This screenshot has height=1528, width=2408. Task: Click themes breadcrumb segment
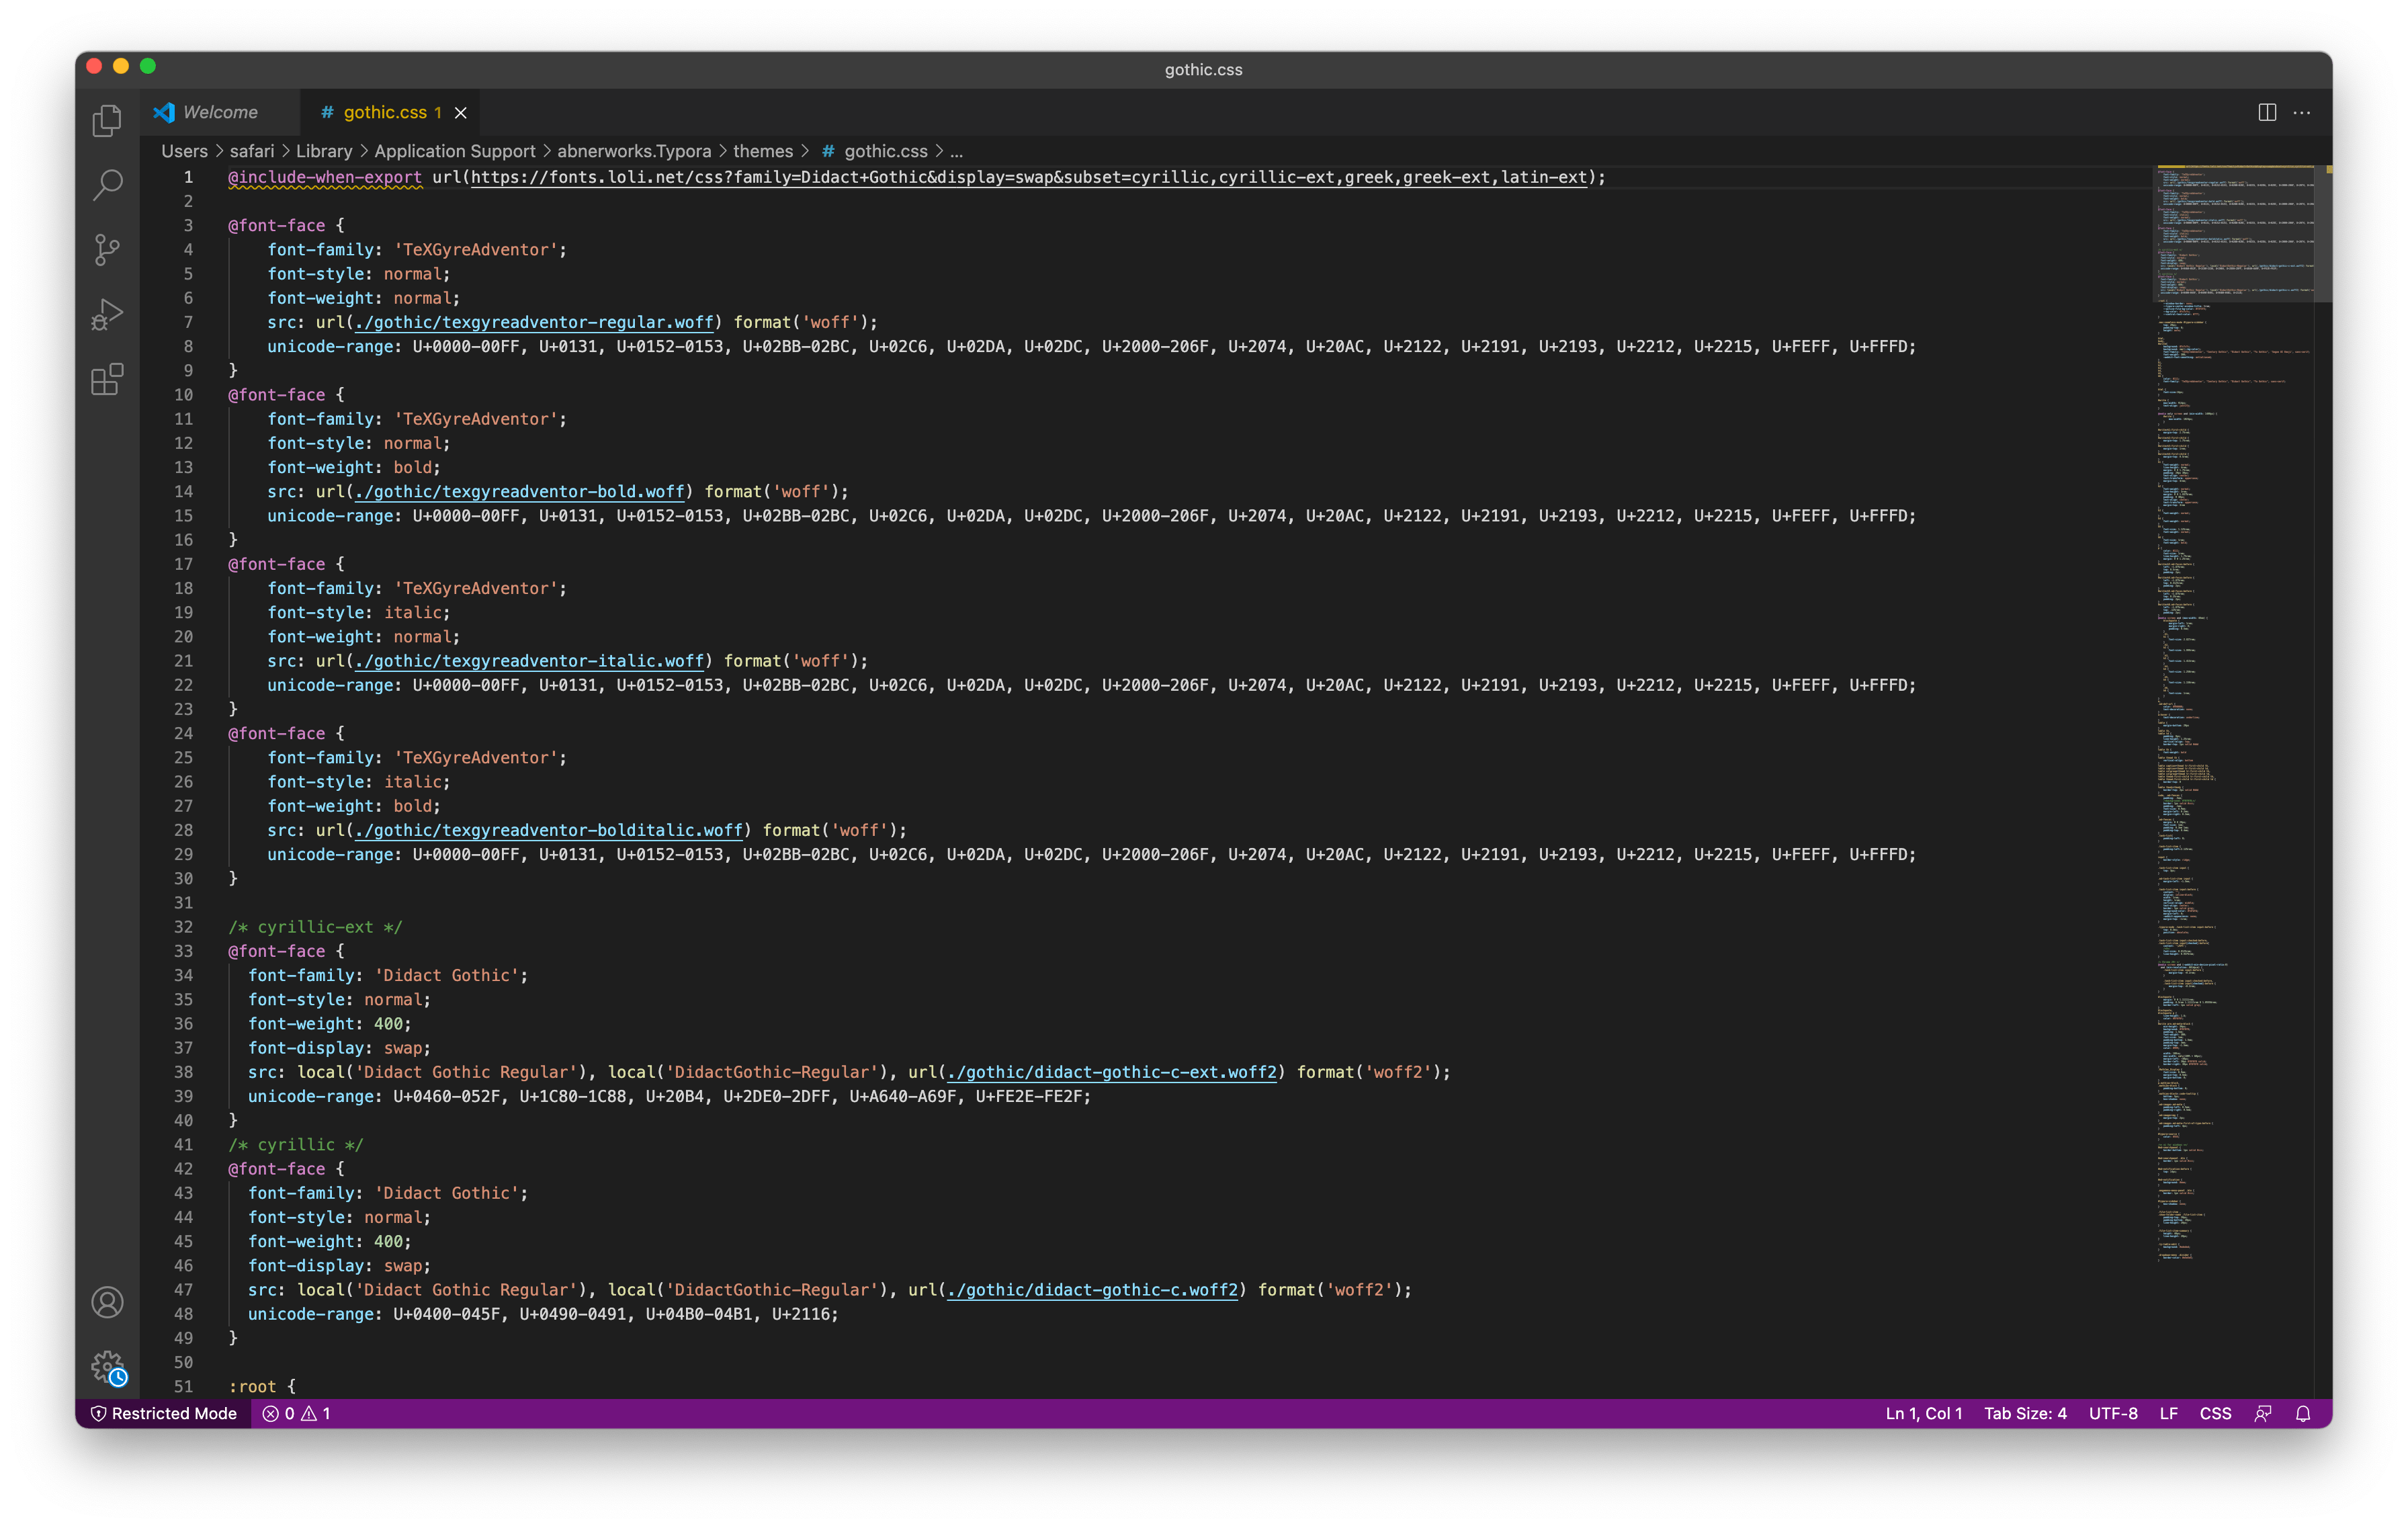[763, 151]
